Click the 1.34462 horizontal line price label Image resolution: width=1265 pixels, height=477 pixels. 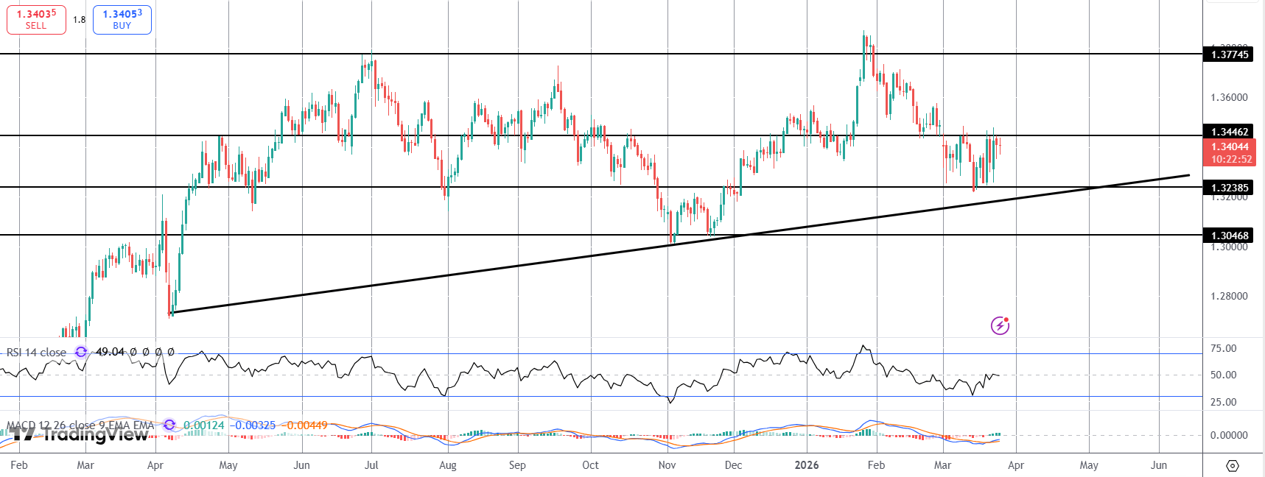[x=1230, y=132]
